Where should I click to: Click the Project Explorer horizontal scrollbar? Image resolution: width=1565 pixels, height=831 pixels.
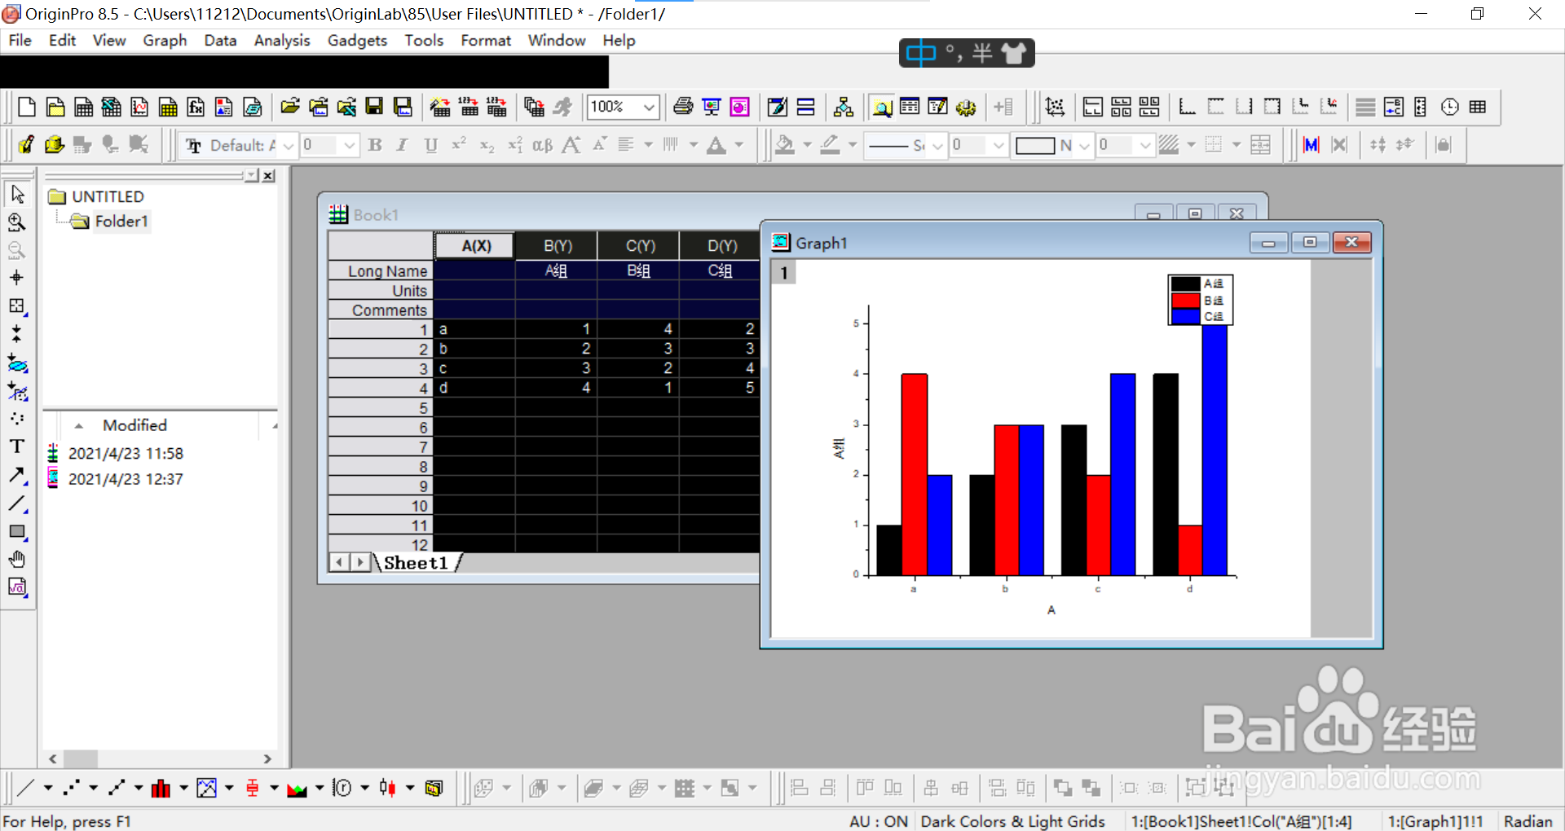click(x=160, y=758)
